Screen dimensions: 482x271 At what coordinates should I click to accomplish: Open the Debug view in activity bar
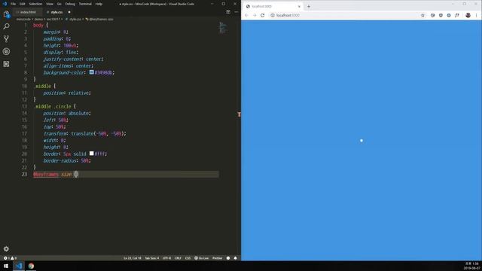[x=6, y=51]
